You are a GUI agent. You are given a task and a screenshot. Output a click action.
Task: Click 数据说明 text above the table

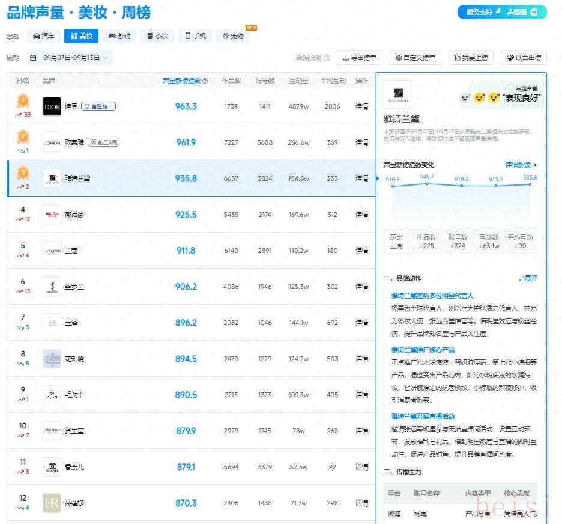309,58
